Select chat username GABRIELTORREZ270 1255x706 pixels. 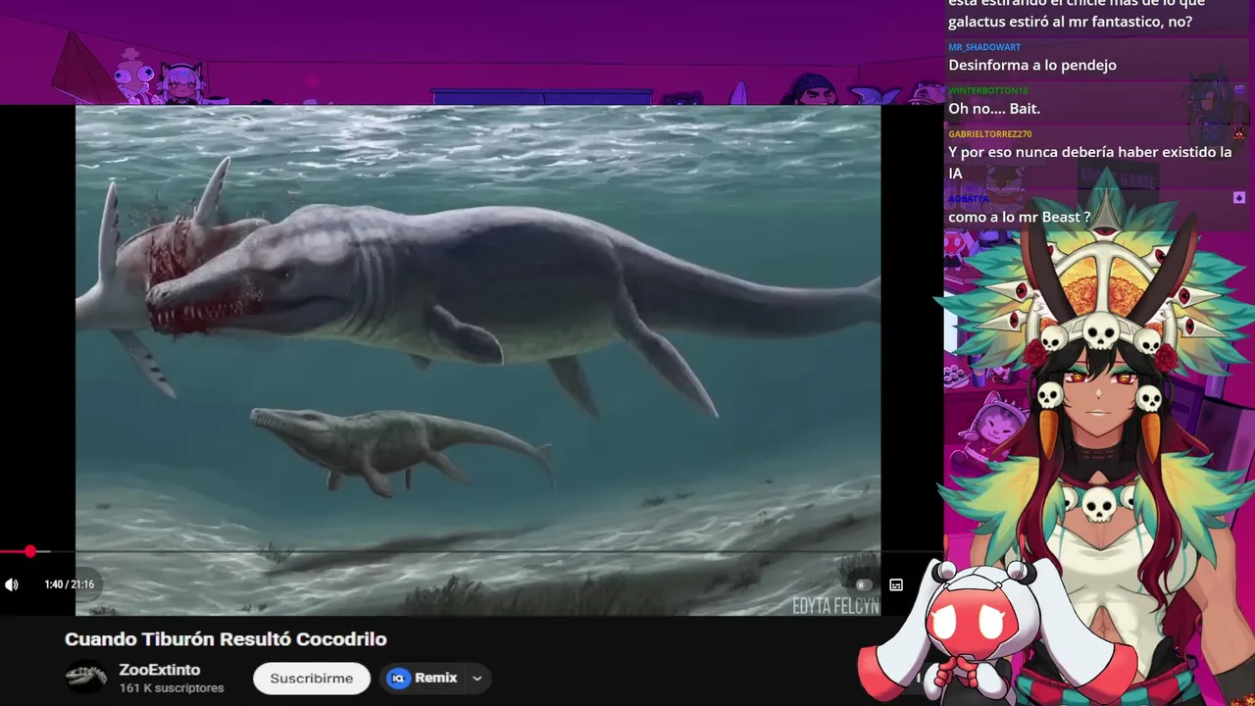(989, 133)
